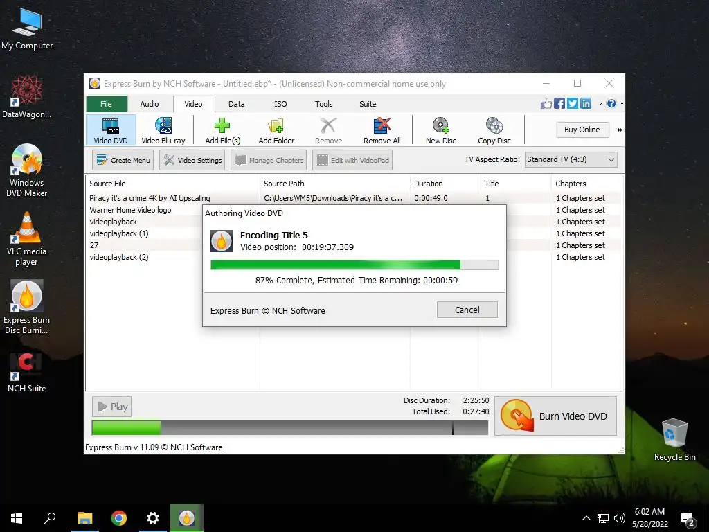Start a New Disc
This screenshot has width=709, height=532.
pyautogui.click(x=441, y=130)
